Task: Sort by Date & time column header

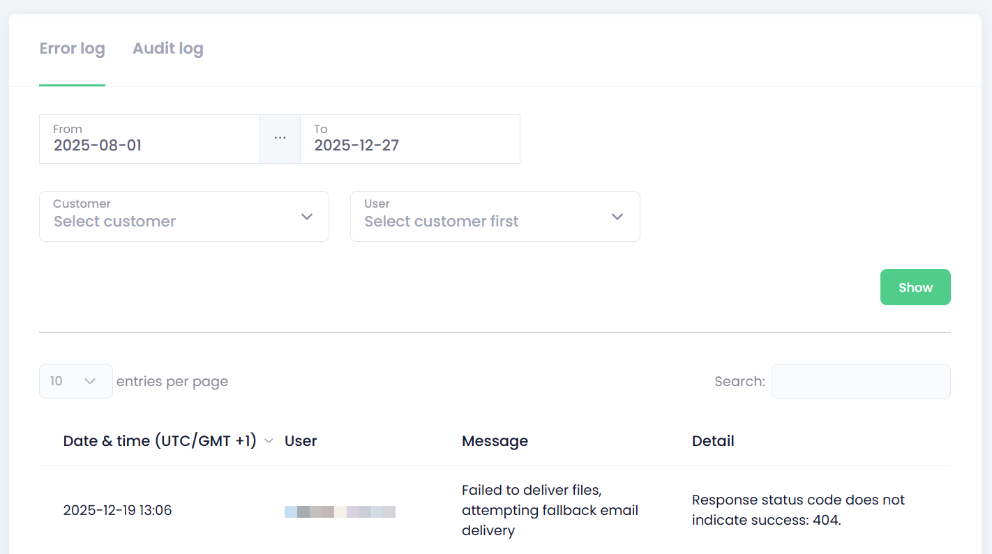Action: point(160,441)
